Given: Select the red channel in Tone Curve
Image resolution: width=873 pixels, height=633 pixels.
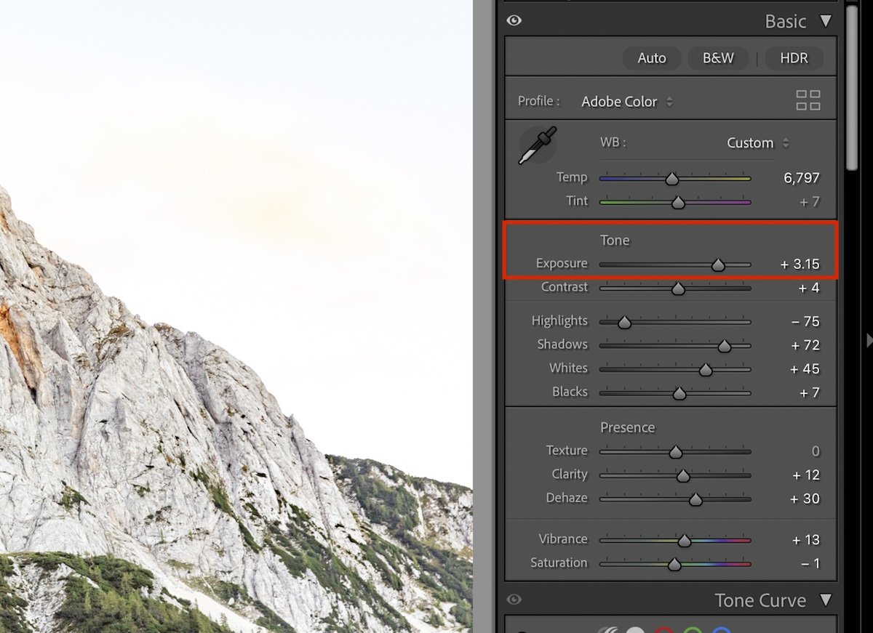Looking at the screenshot, I should click(664, 629).
